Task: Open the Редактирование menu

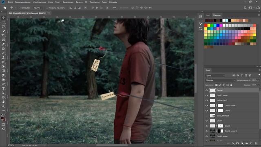Action: tap(23, 2)
